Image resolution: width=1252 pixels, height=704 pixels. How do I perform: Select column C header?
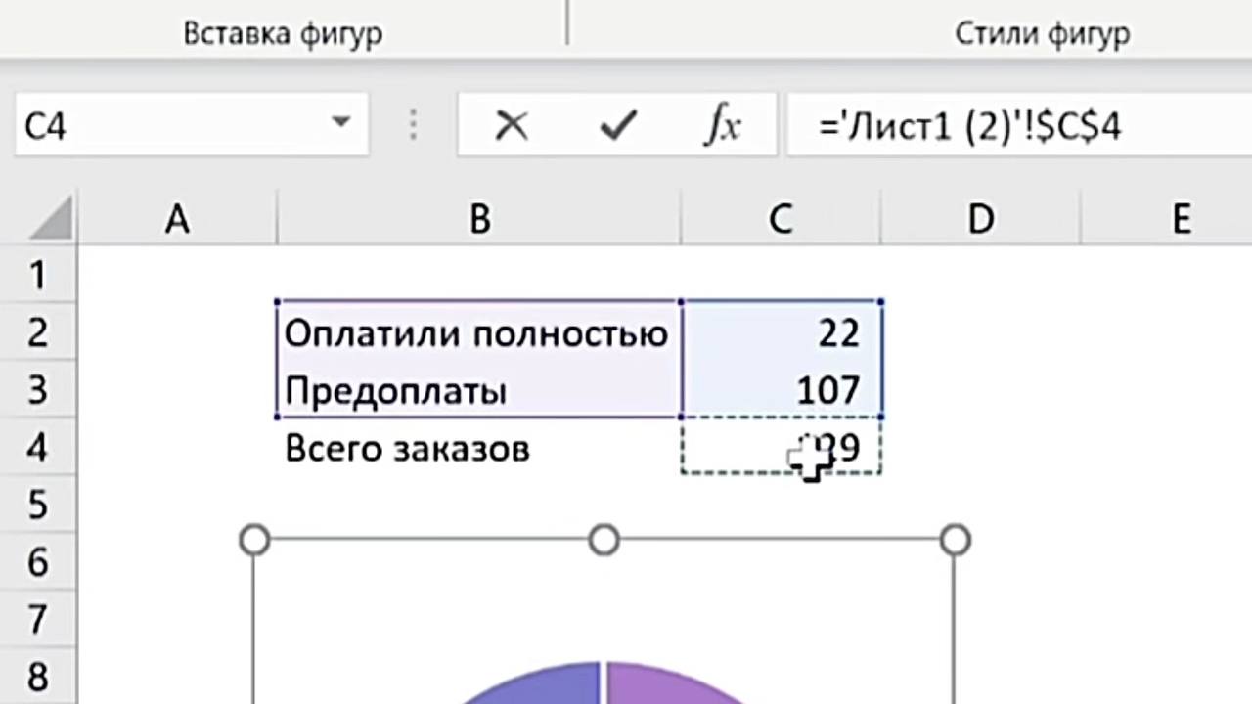[x=781, y=219]
